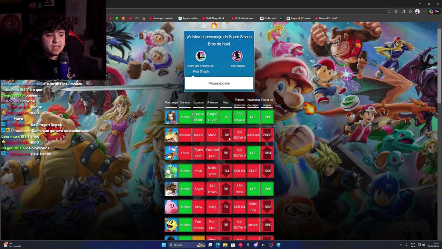
Task: Add this page to favorites star
Action: 389,11
